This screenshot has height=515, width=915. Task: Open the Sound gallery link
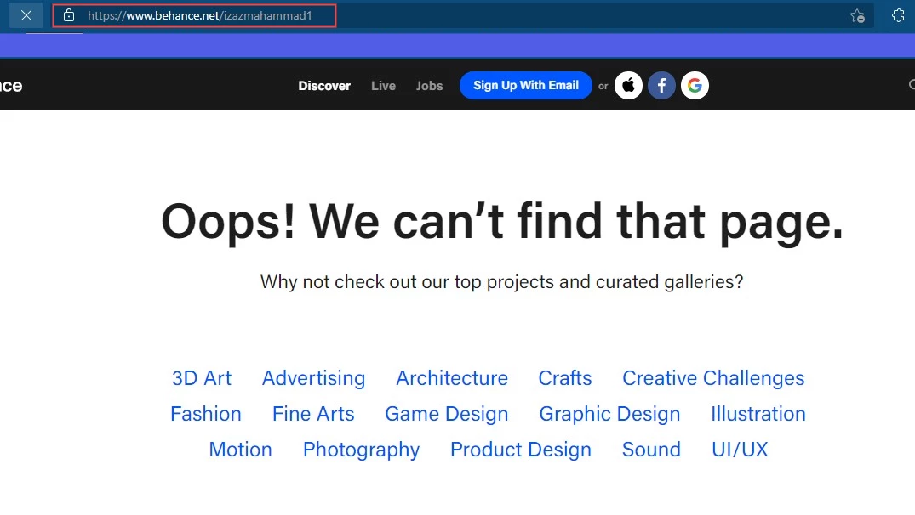tap(651, 450)
